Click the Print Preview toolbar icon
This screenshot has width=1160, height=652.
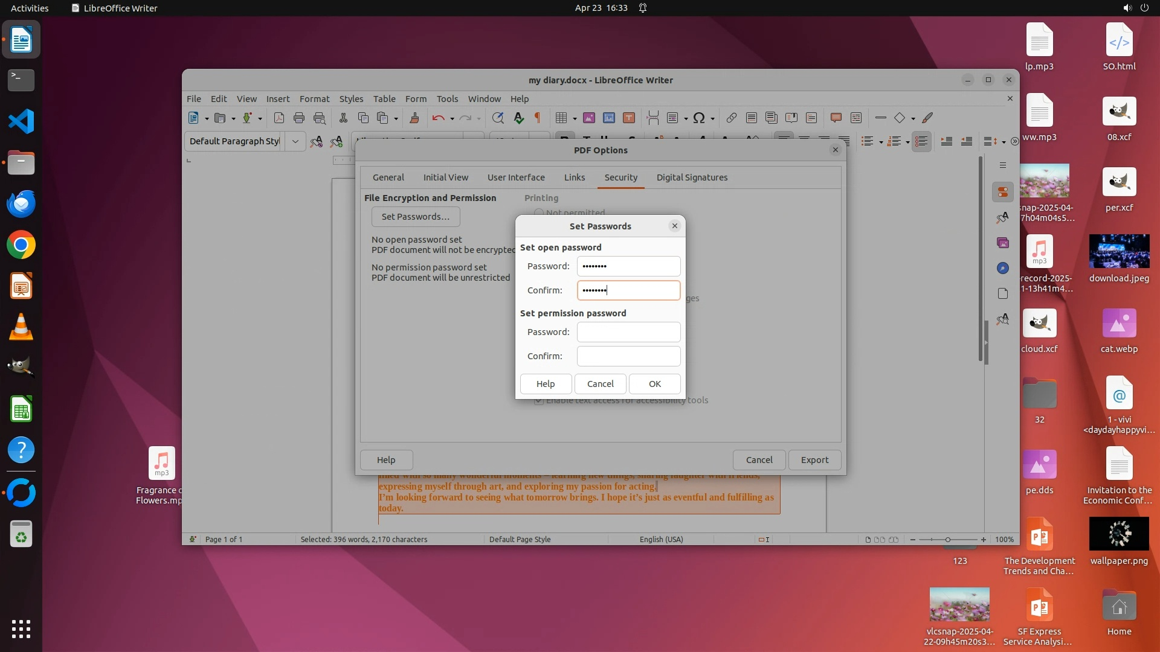click(320, 118)
